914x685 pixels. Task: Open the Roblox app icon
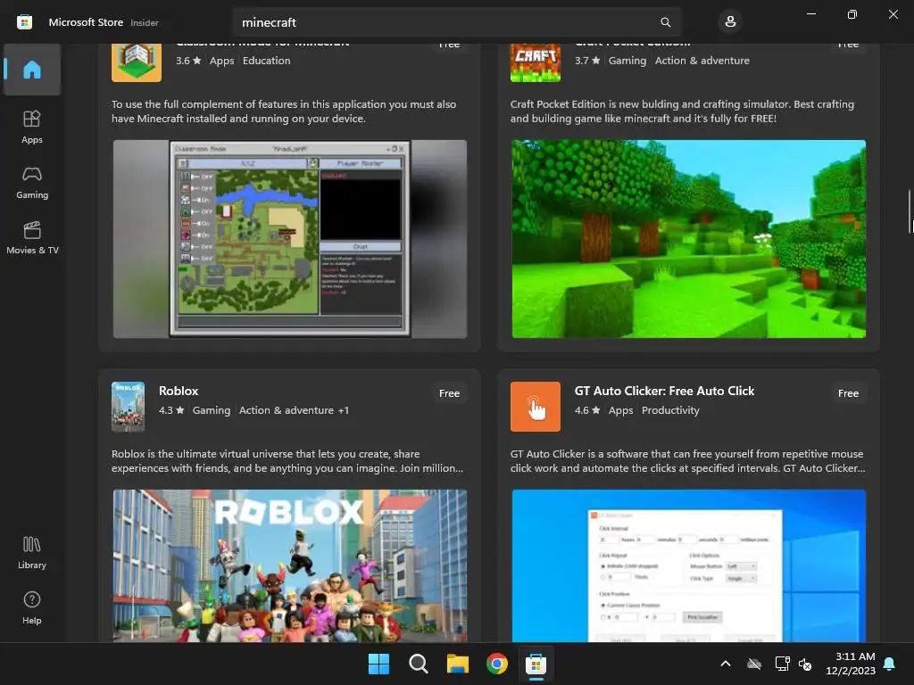pos(129,407)
